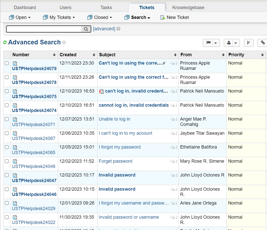
Task: Focus the ticket search input field
Action: point(44,29)
